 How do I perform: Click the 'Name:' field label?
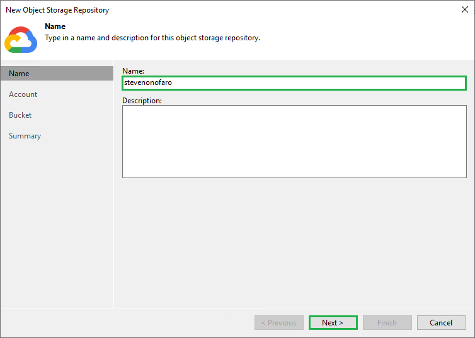[134, 72]
